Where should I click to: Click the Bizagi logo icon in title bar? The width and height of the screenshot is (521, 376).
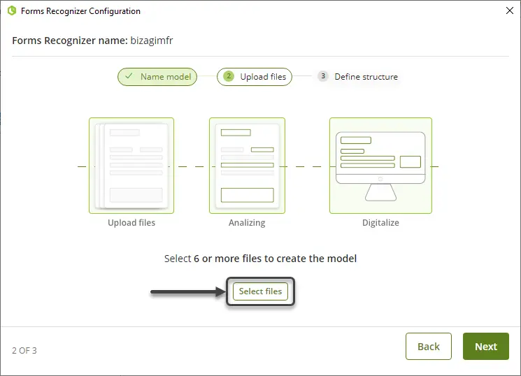pyautogui.click(x=12, y=10)
